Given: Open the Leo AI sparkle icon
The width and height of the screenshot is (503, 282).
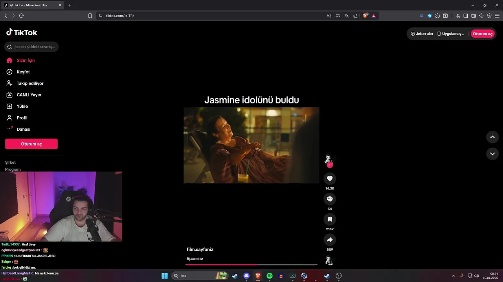Looking at the screenshot, I should tap(481, 16).
